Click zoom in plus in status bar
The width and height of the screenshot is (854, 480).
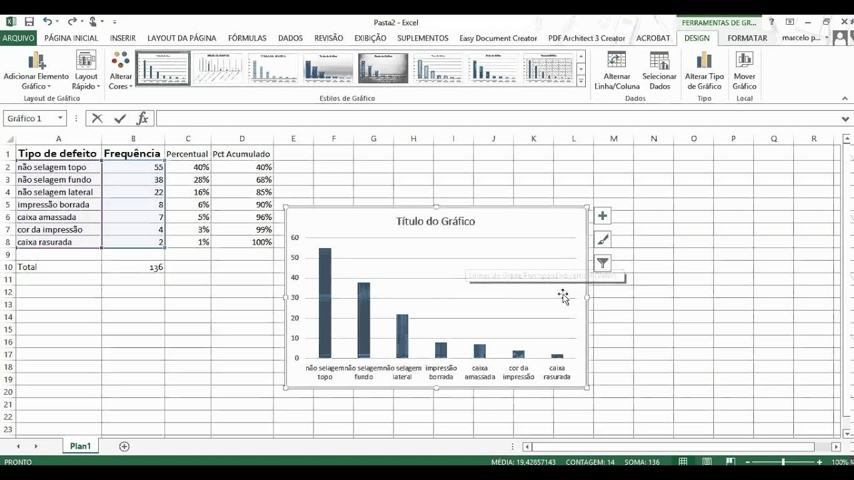(820, 462)
